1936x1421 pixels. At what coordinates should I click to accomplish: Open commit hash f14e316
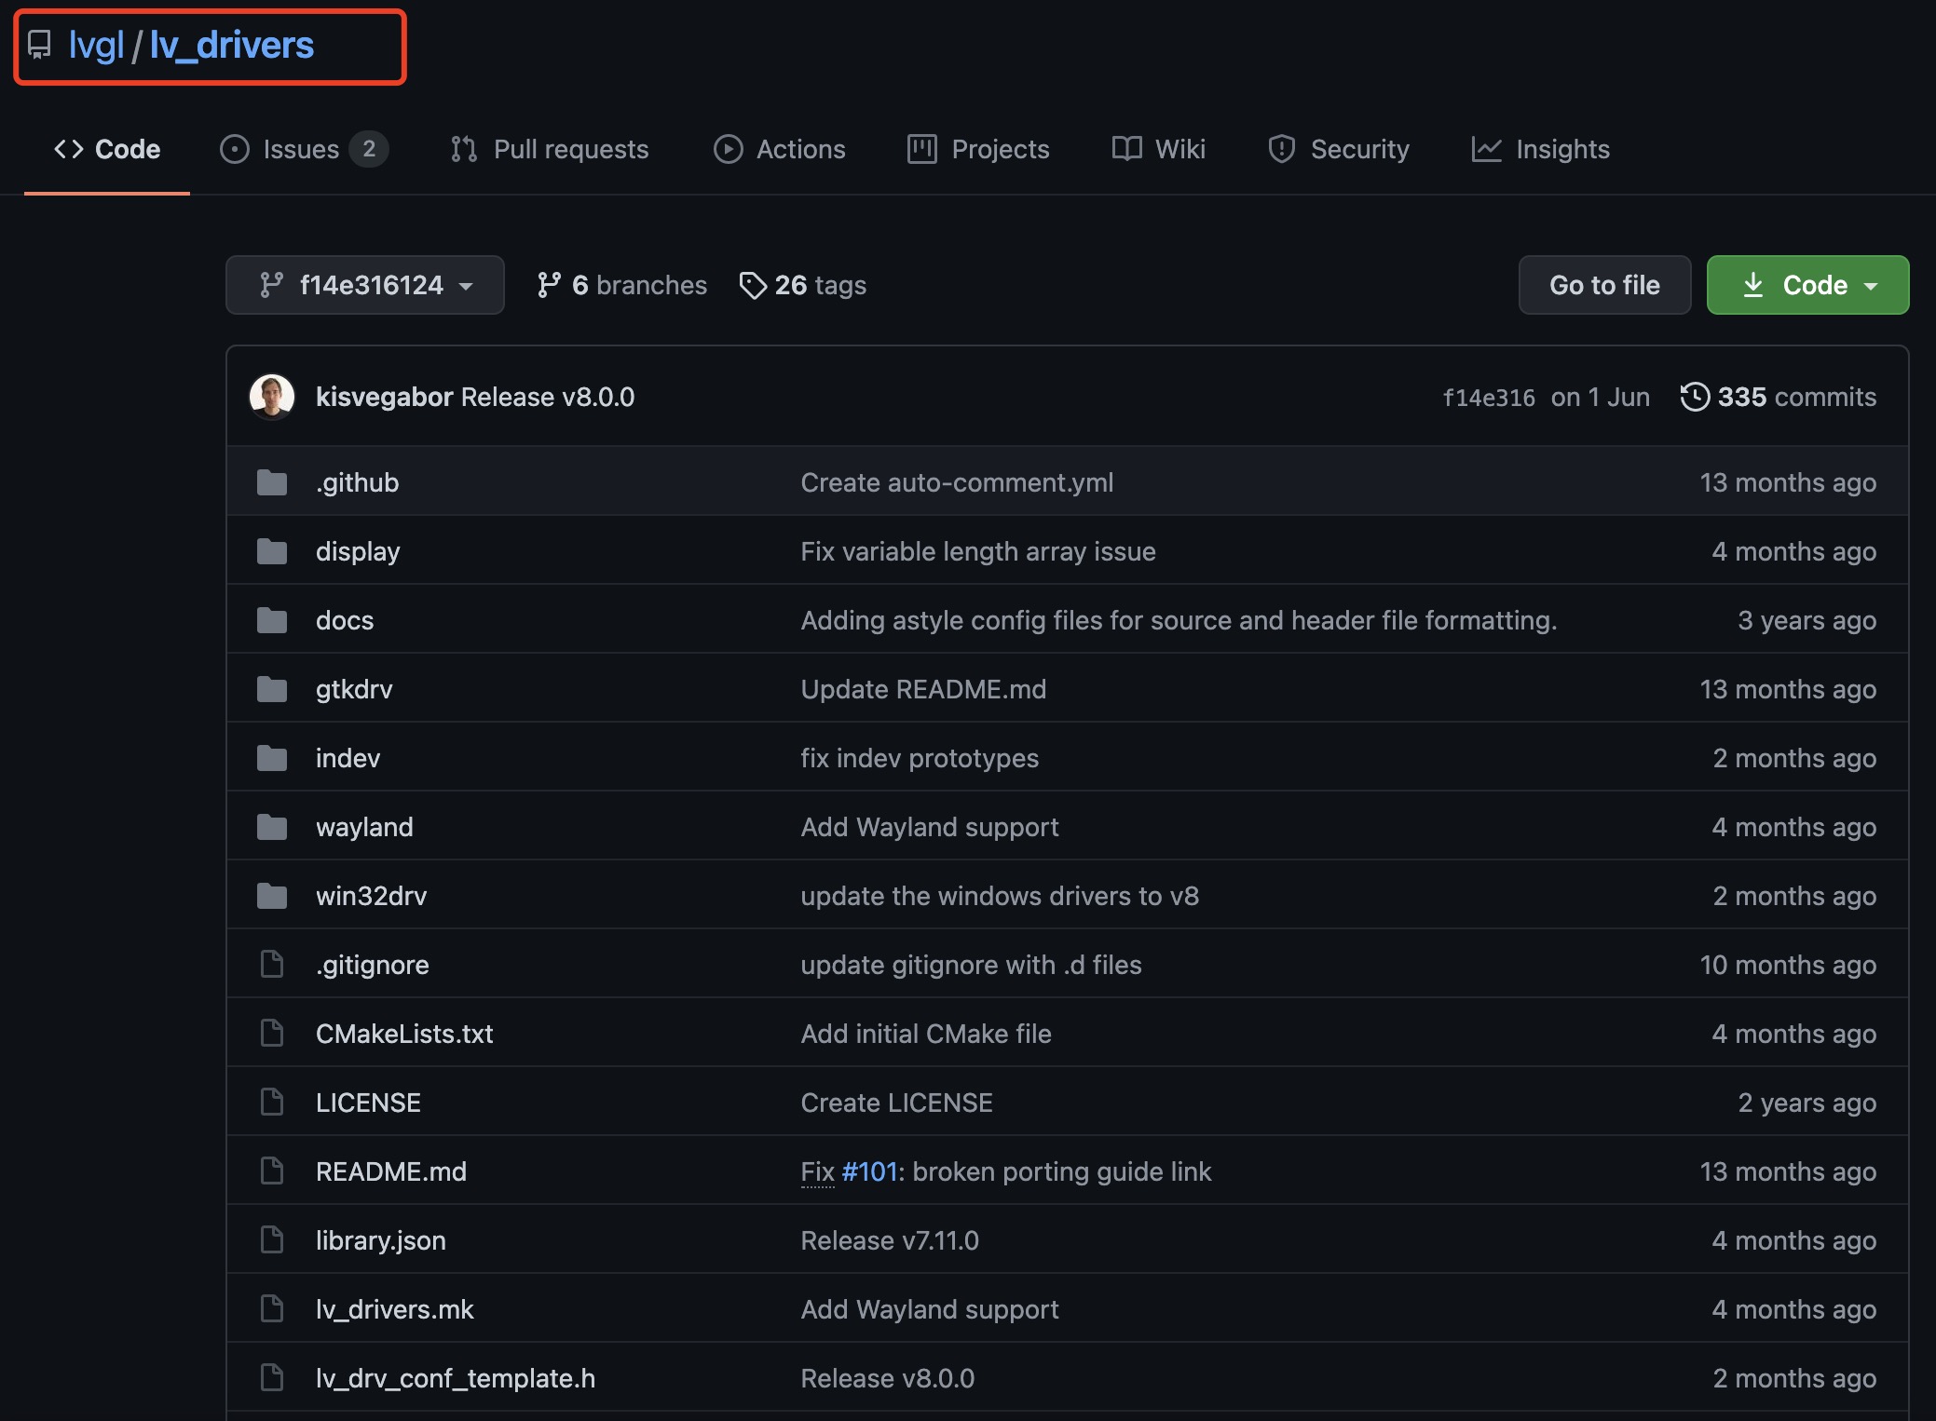point(1489,398)
